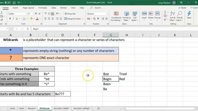This screenshot has width=198, height=111.
Task: Click the formula bar showing Begin
Action: 114,29
